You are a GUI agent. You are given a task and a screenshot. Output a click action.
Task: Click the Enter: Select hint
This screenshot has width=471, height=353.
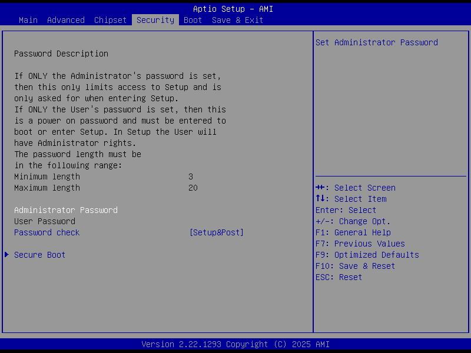click(x=346, y=210)
